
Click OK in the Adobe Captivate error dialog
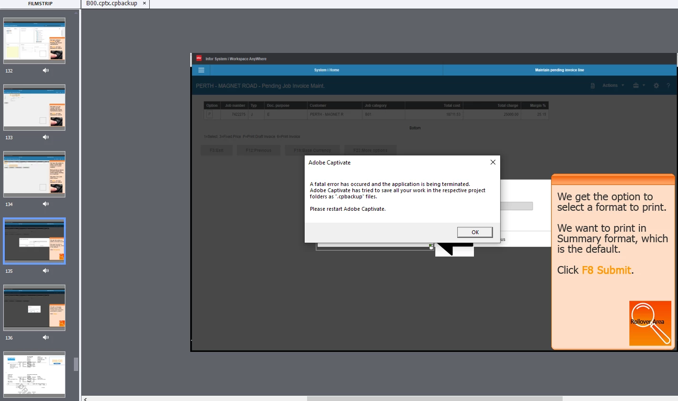pos(475,232)
